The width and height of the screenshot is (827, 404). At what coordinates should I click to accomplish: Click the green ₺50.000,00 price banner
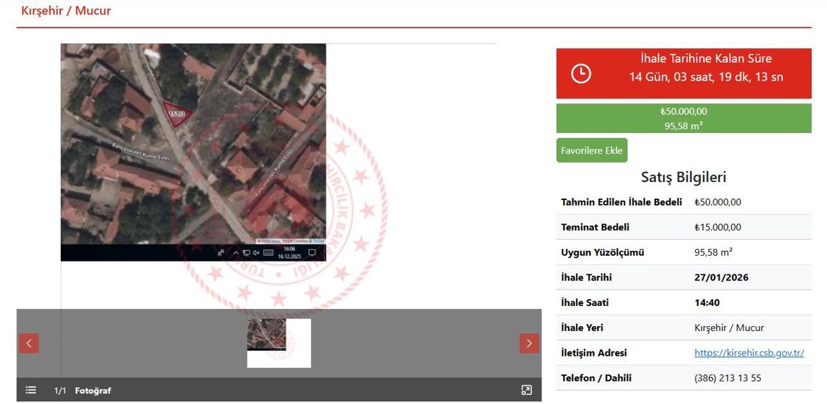684,119
